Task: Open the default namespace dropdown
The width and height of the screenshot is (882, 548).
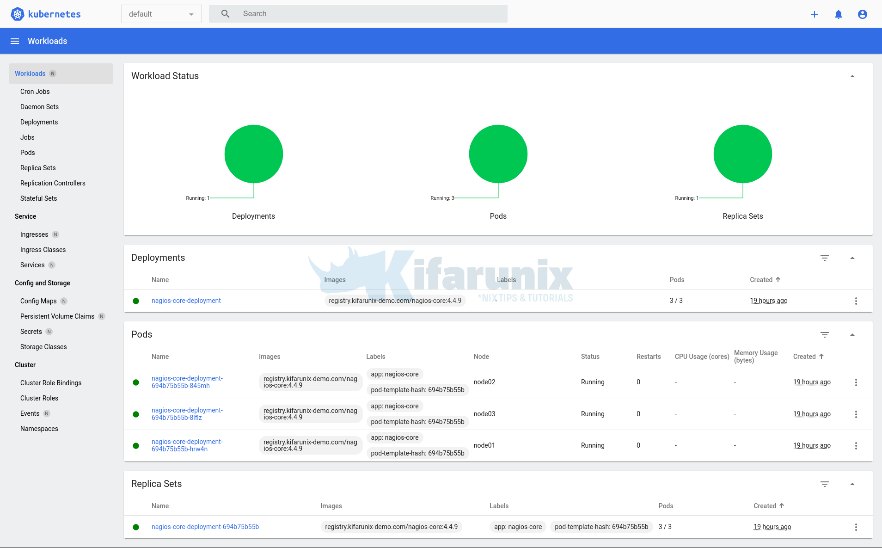Action: tap(161, 14)
